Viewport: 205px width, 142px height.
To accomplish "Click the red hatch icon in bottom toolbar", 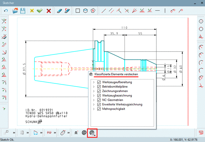I will pyautogui.click(x=49, y=133).
